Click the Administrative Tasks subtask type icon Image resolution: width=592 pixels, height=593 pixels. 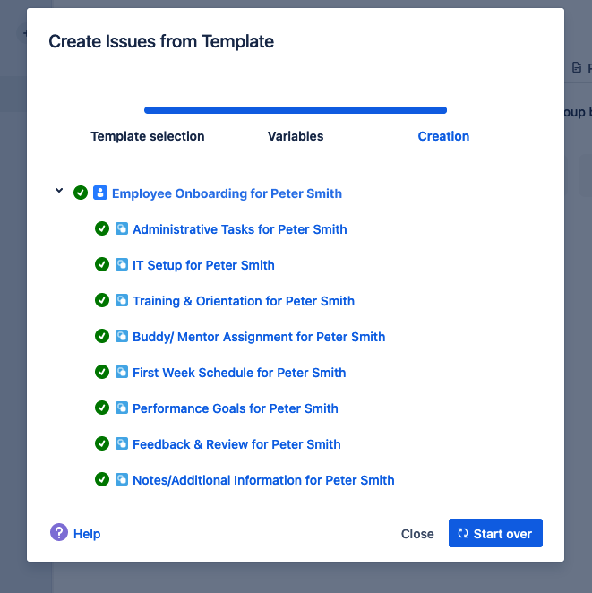(x=122, y=229)
